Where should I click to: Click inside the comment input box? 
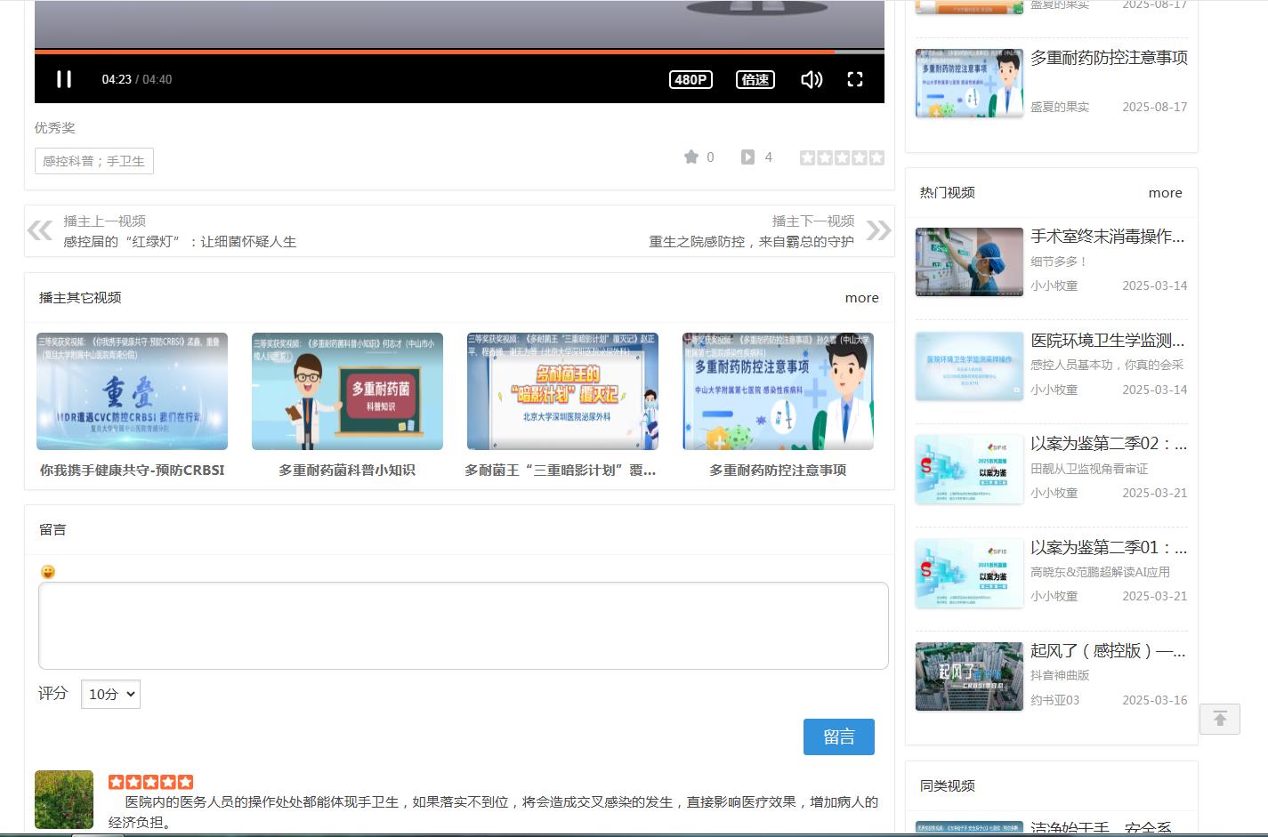tap(462, 625)
